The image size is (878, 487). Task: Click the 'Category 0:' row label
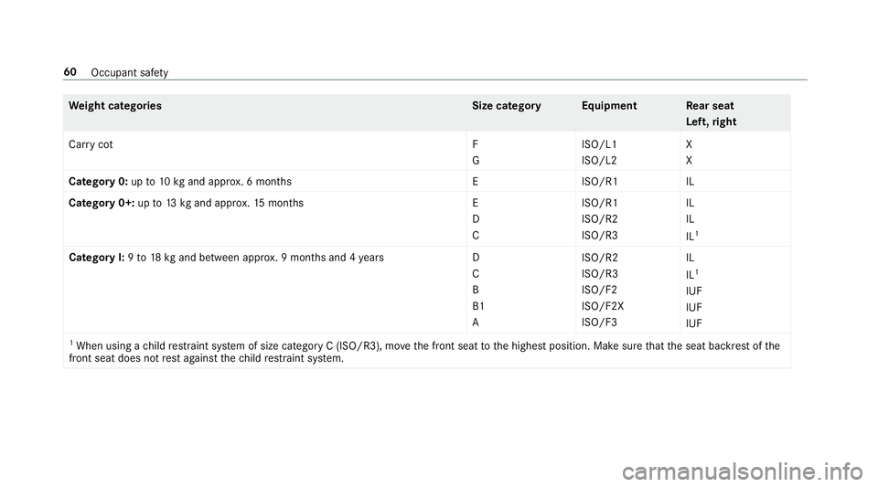[x=98, y=182]
